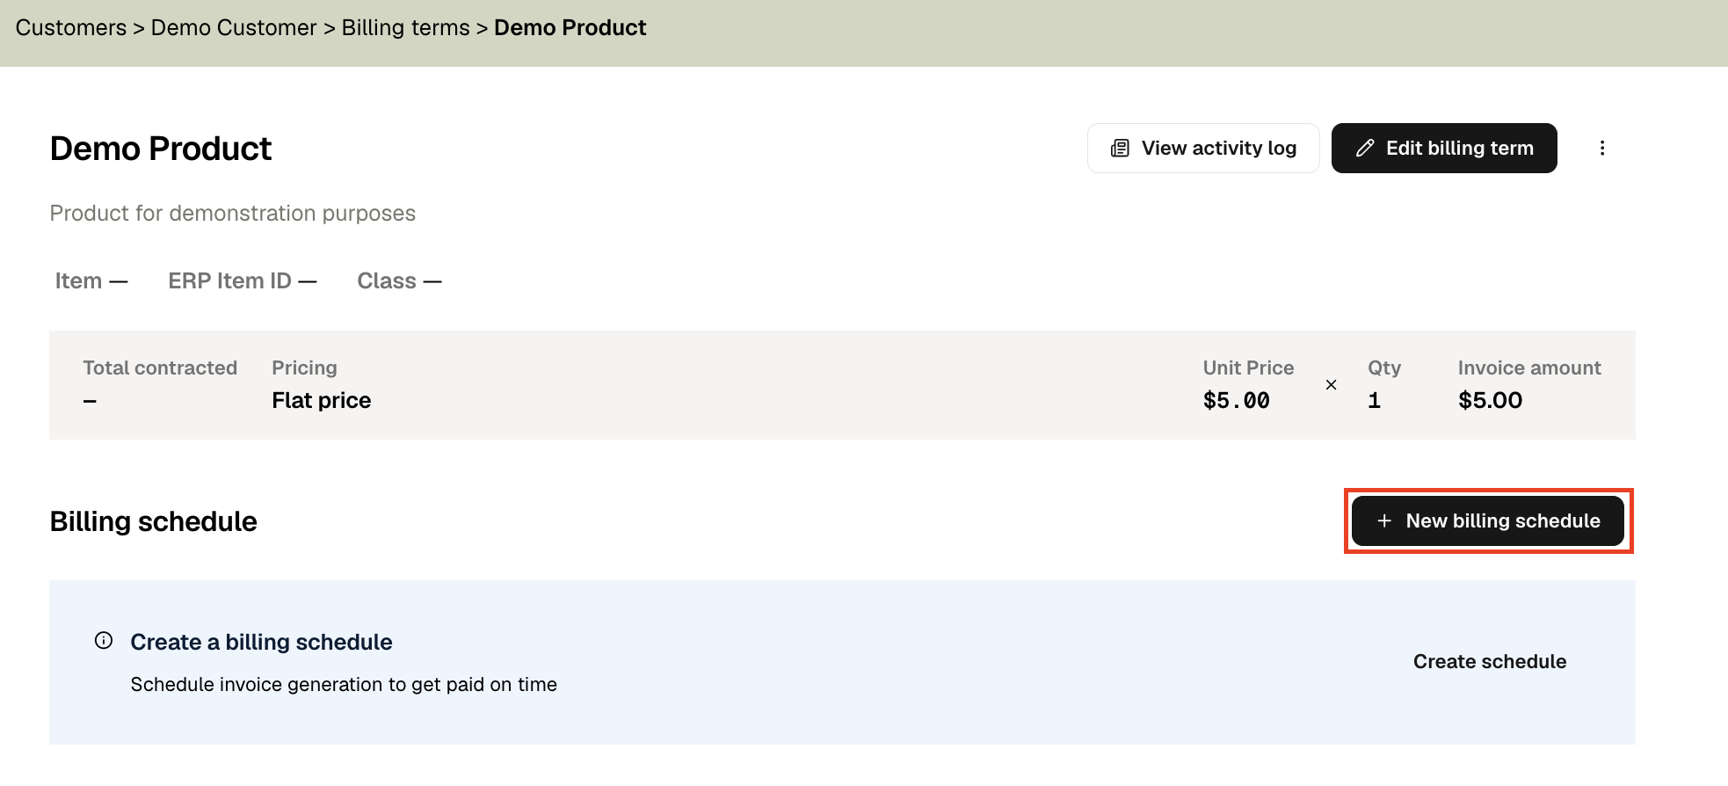The width and height of the screenshot is (1728, 786).
Task: Click the Qty value of 1
Action: 1375,400
